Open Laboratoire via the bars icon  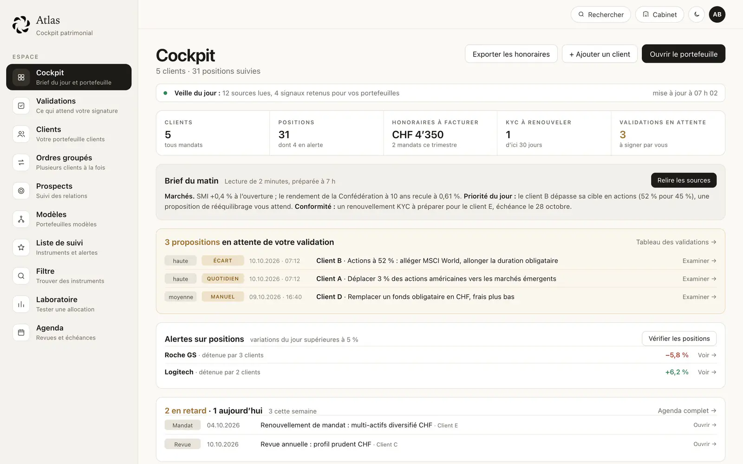coord(21,304)
